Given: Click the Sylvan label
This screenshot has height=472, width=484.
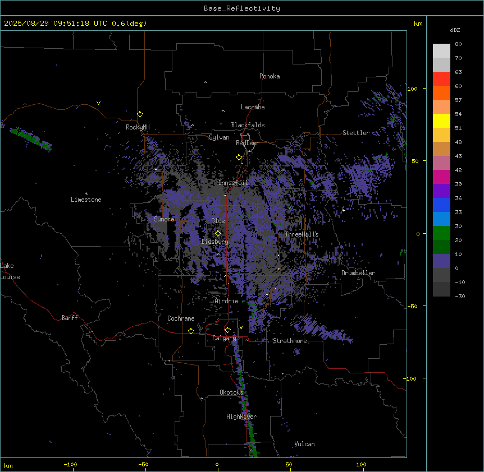Looking at the screenshot, I should point(219,137).
